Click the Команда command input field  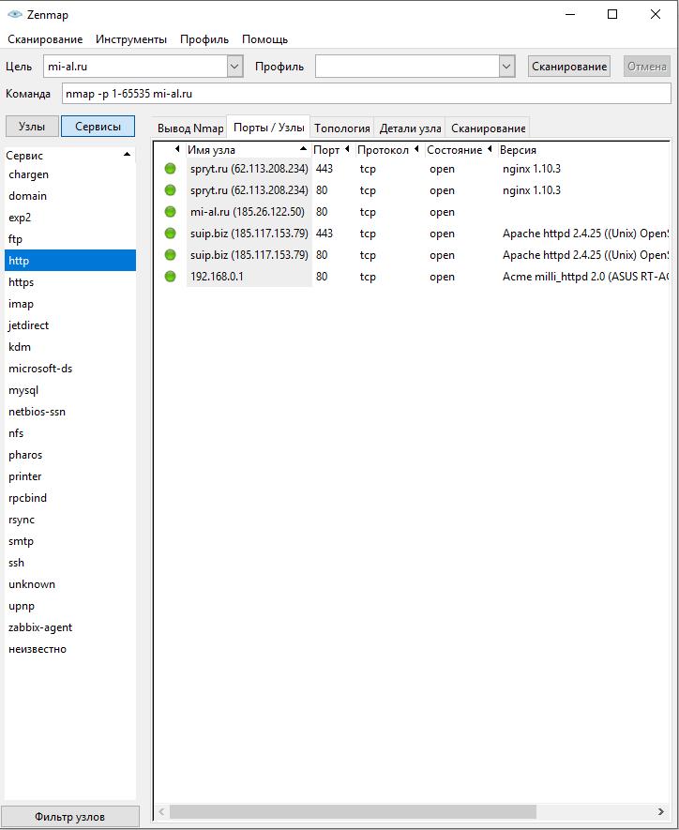366,94
